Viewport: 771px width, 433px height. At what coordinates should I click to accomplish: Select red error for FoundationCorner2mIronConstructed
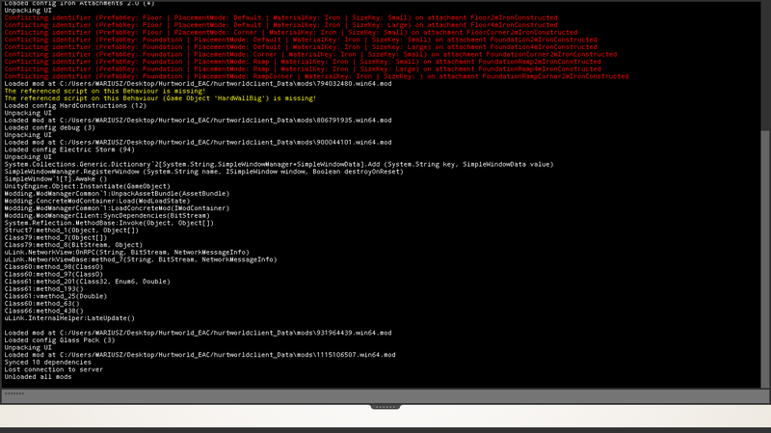pyautogui.click(x=310, y=55)
